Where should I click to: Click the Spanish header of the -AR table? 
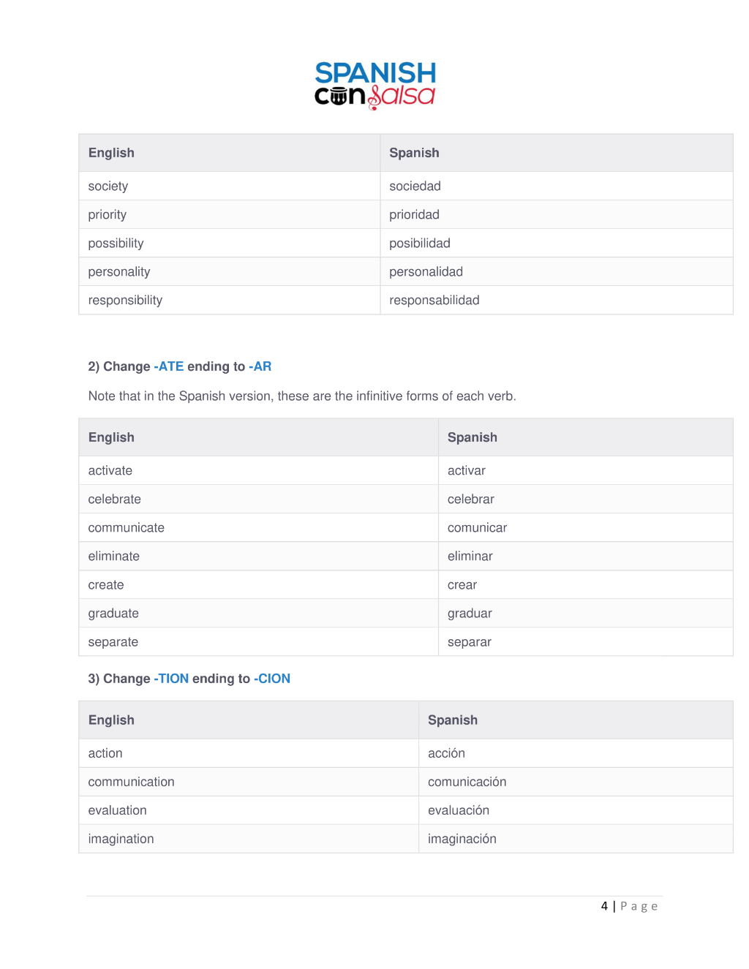click(x=473, y=437)
